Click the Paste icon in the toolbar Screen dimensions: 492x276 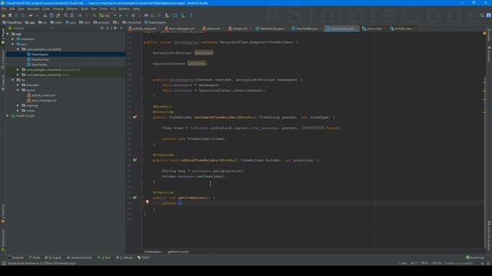tap(58, 15)
